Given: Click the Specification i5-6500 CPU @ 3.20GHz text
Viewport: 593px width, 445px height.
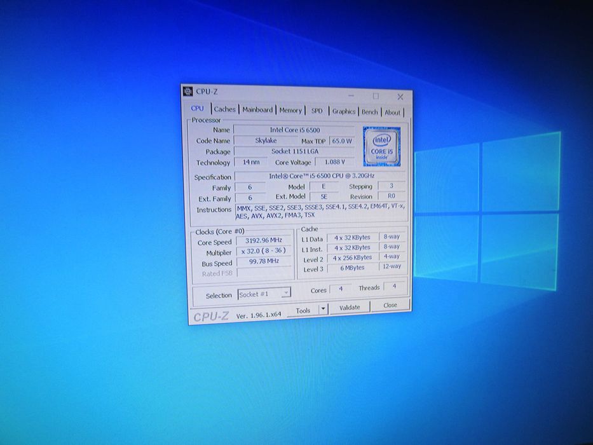Looking at the screenshot, I should point(321,176).
